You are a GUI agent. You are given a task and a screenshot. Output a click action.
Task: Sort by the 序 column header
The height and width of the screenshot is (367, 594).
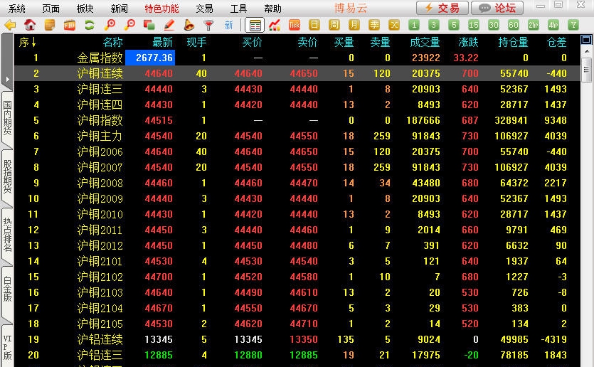[28, 43]
